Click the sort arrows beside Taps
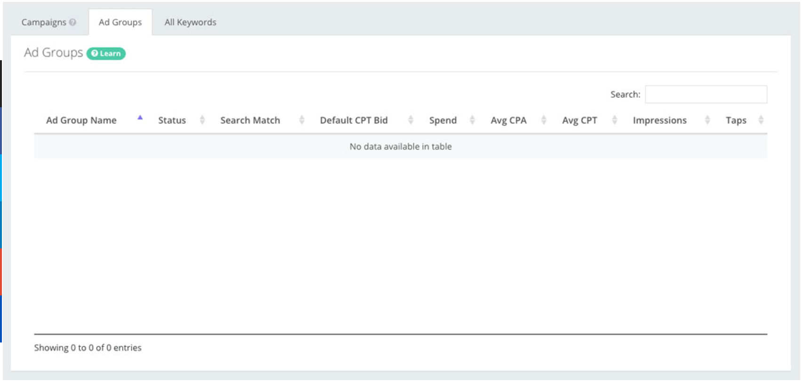 pyautogui.click(x=761, y=120)
